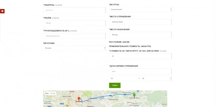
Task: Switch the map to Карта view
Action: pyautogui.click(x=47, y=93)
